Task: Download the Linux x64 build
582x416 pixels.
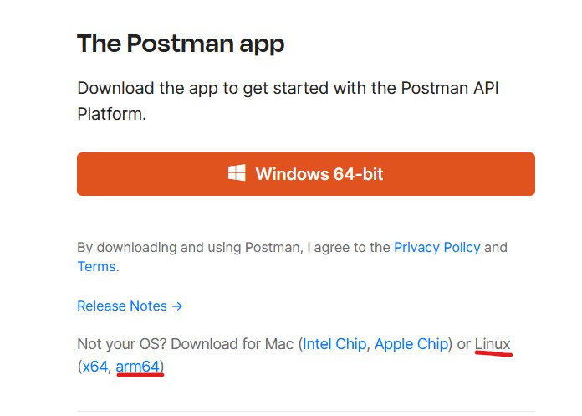Action: point(95,367)
